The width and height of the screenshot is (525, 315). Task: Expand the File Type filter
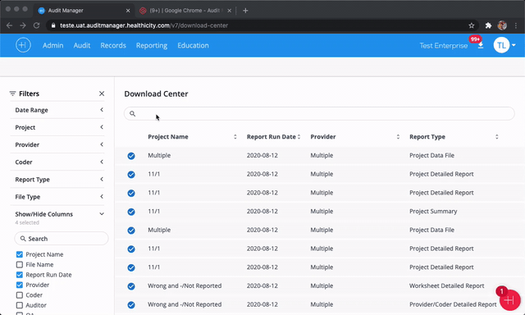[x=102, y=197]
